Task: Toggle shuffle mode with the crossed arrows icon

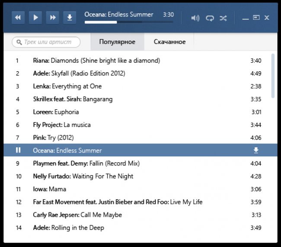Action: [224, 18]
